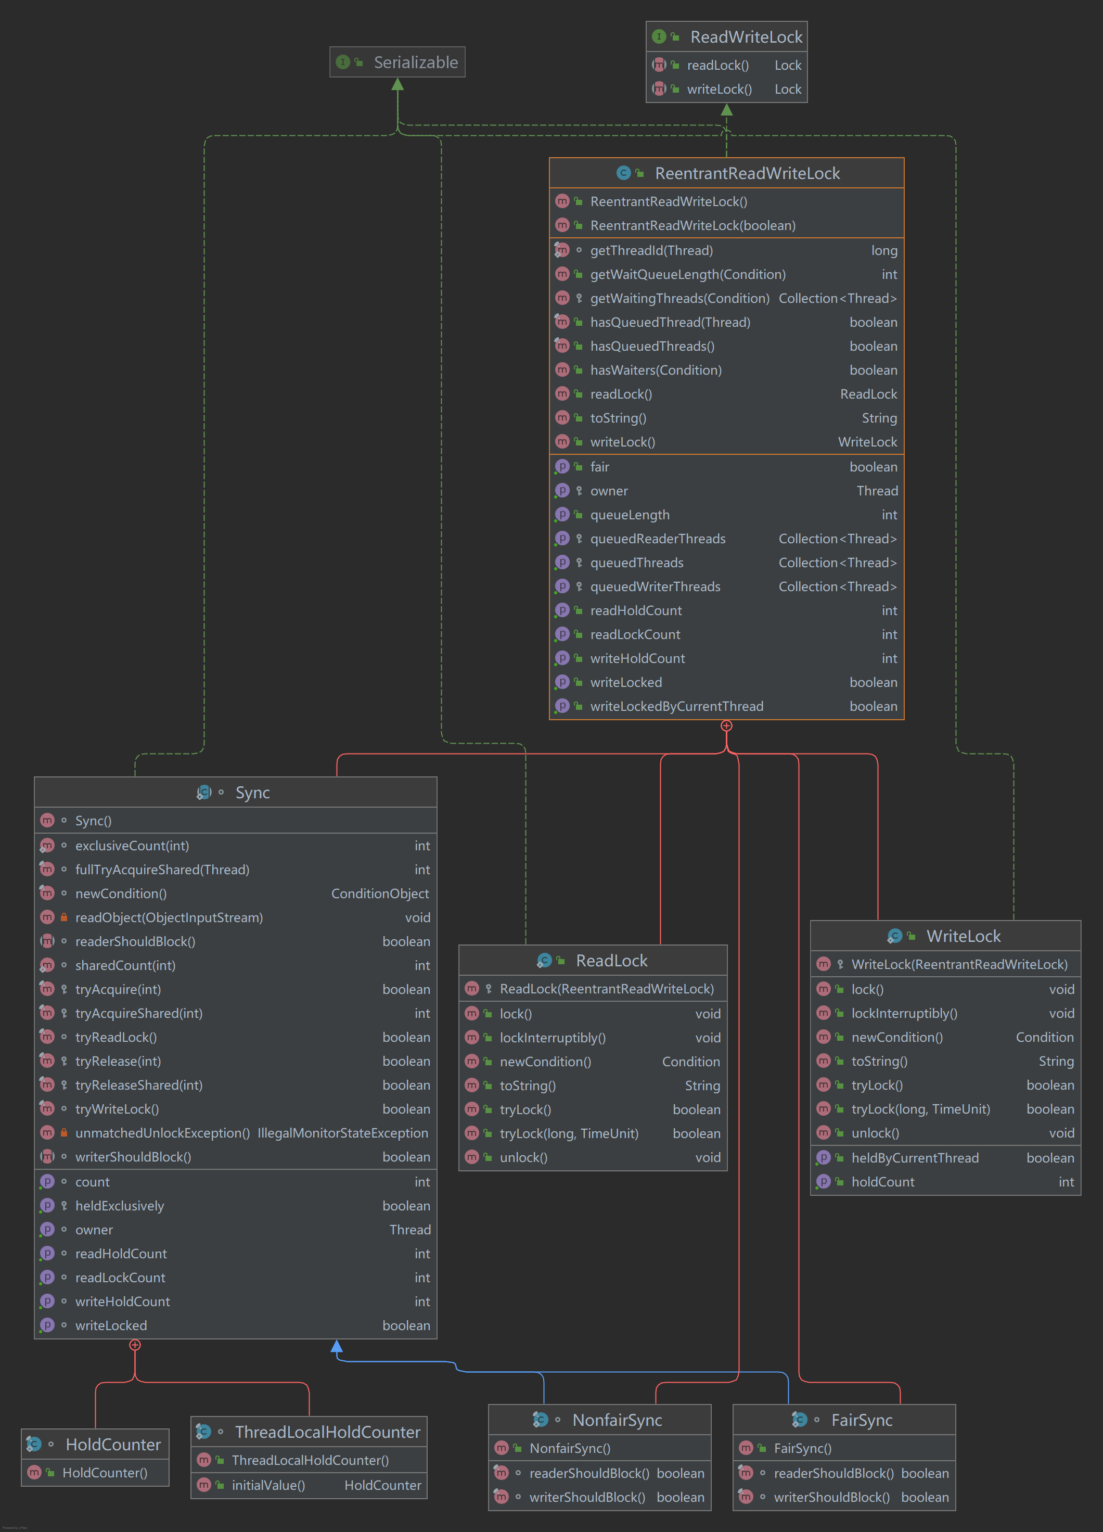Click the Serializable interface icon
Screen dimensions: 1103x1532
(x=342, y=62)
